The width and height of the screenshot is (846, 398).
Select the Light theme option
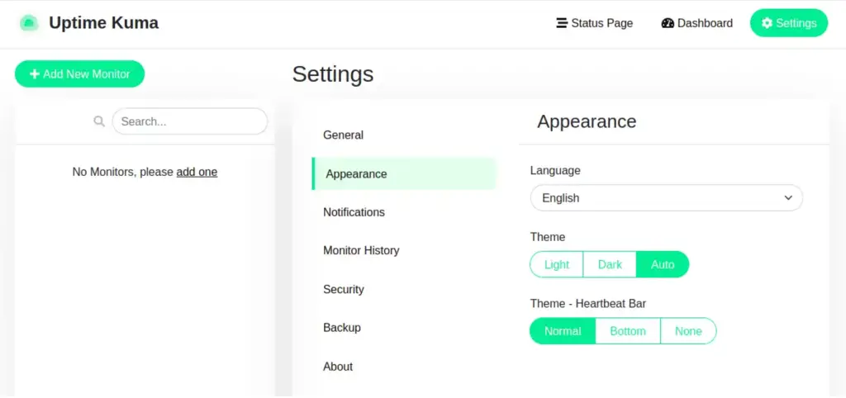pos(556,264)
